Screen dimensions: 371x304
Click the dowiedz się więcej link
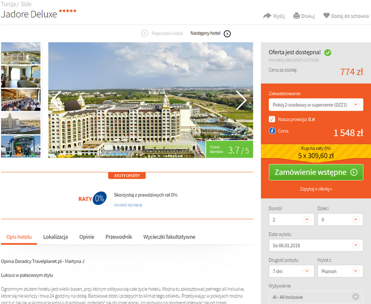(x=128, y=205)
